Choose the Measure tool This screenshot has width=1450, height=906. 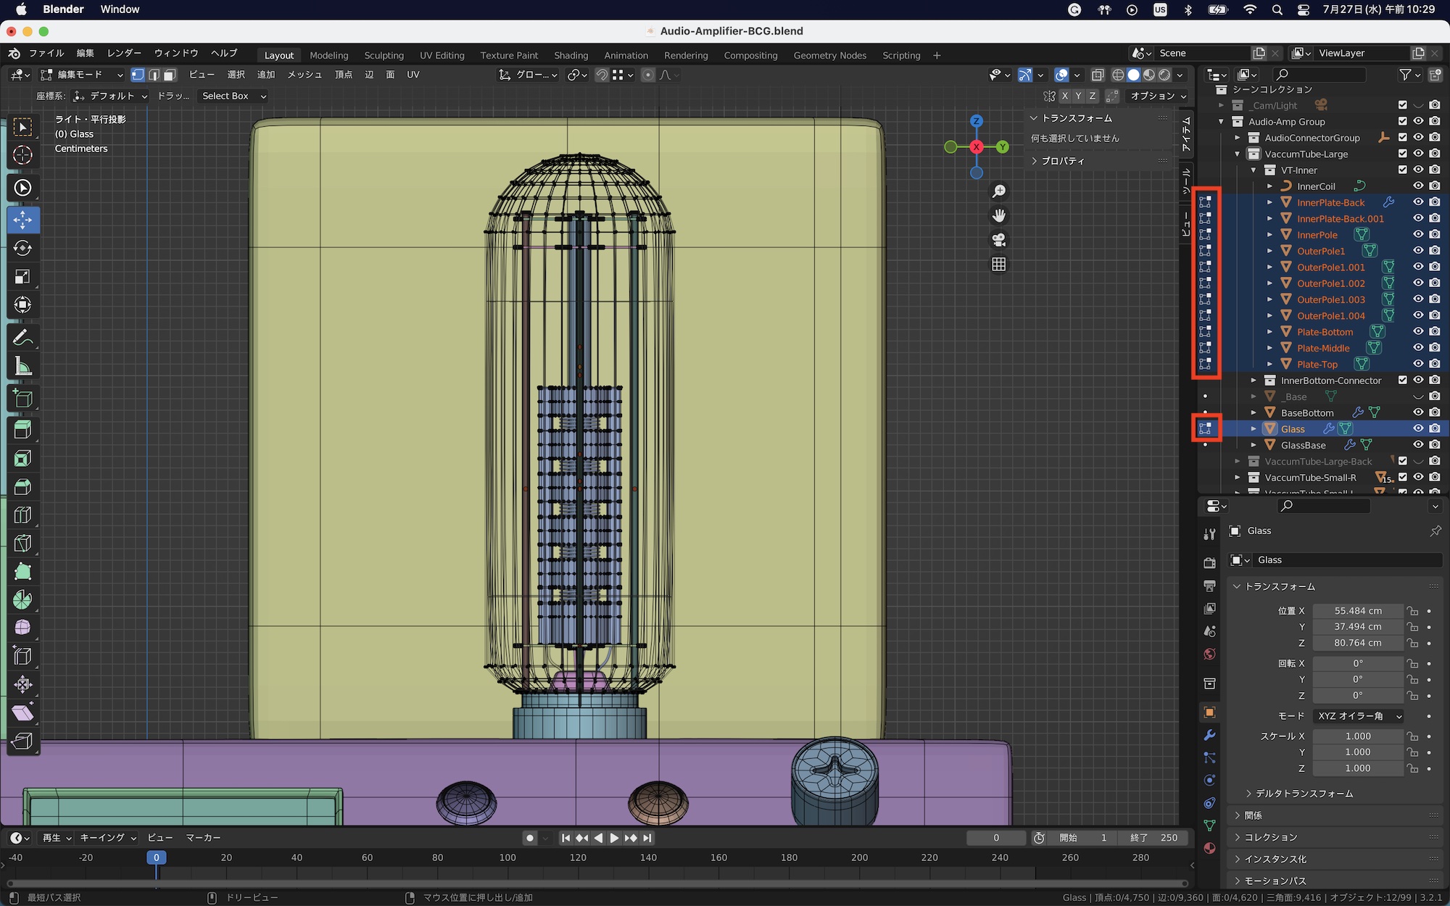point(22,366)
